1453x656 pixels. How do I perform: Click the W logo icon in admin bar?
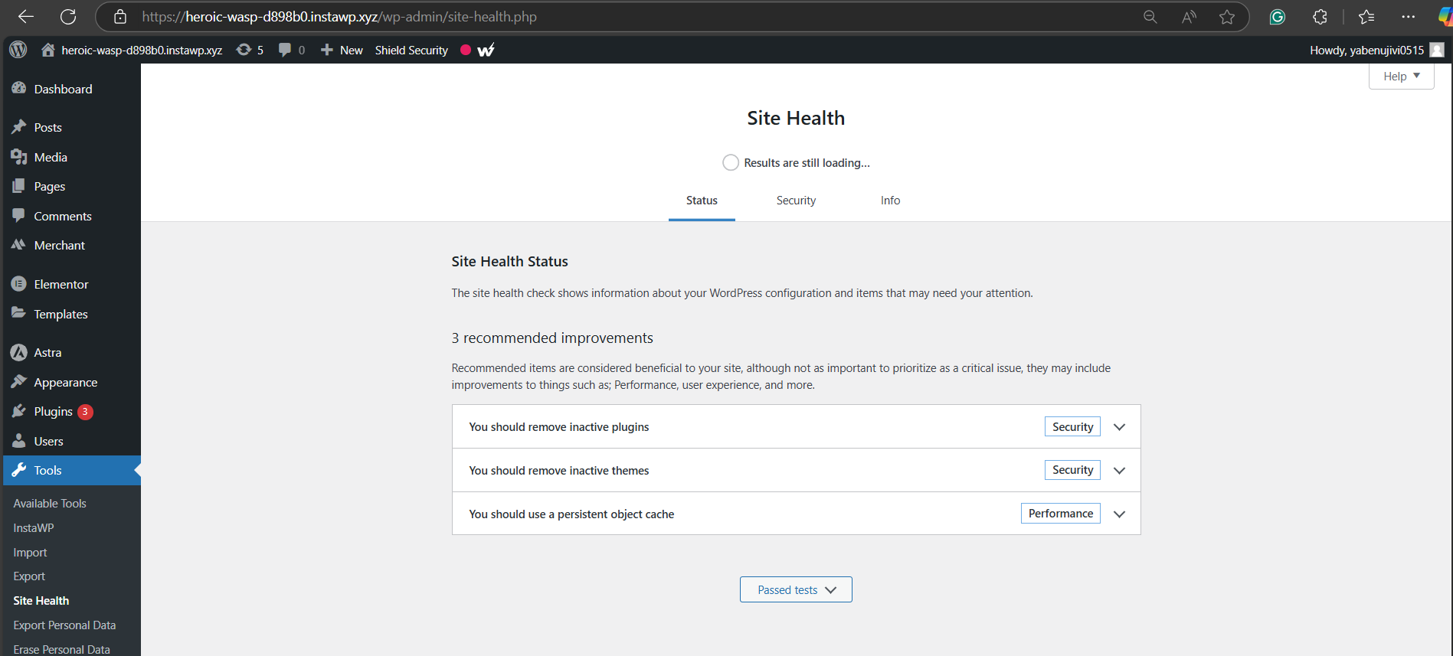[x=486, y=50]
